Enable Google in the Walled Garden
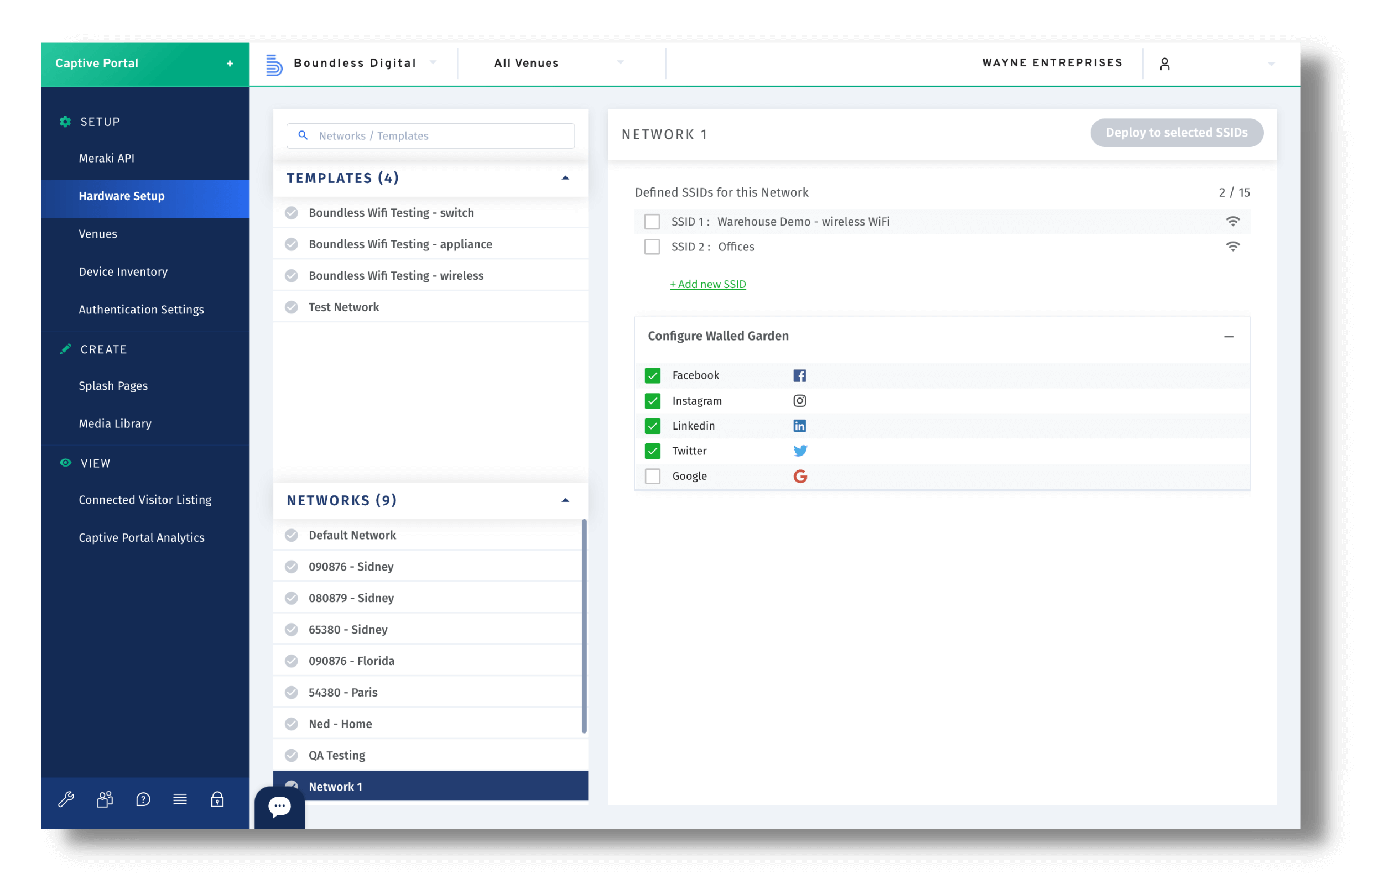Image resolution: width=1374 pixels, height=874 pixels. click(653, 475)
